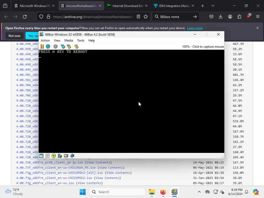Click the taskbar Search box

[x=117, y=192]
